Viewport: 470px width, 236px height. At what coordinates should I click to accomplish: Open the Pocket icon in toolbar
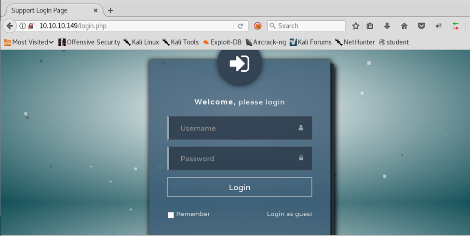click(x=421, y=26)
